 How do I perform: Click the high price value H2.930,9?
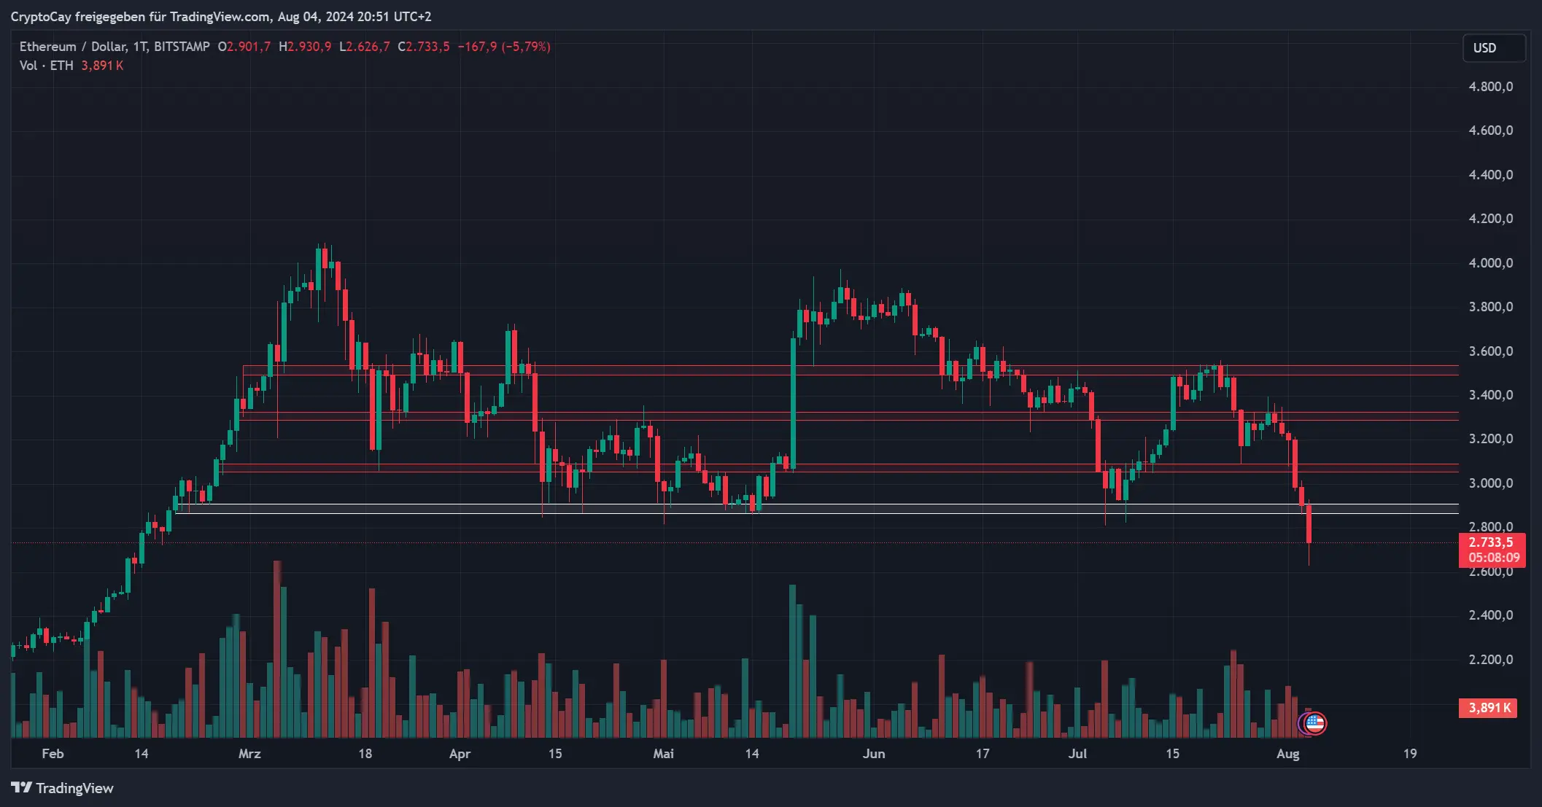tap(305, 47)
